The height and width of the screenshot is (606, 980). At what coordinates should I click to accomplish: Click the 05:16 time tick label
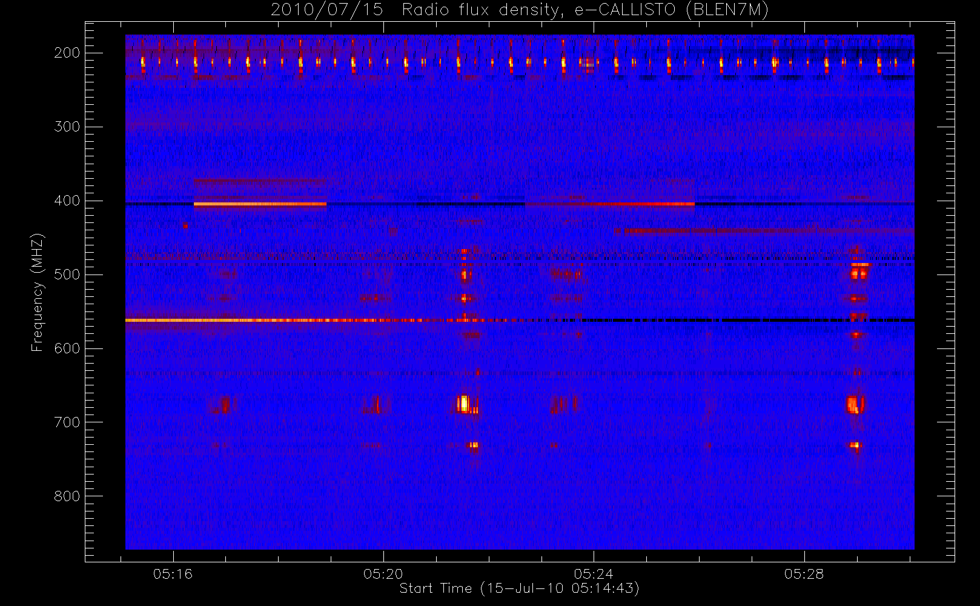point(173,574)
